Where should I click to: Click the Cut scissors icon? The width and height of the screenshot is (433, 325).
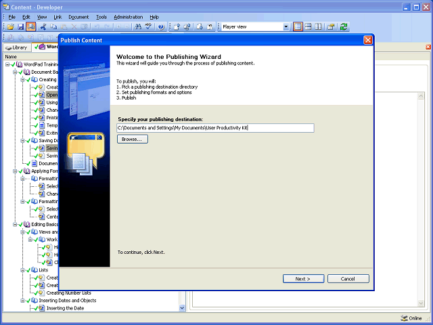(43, 27)
